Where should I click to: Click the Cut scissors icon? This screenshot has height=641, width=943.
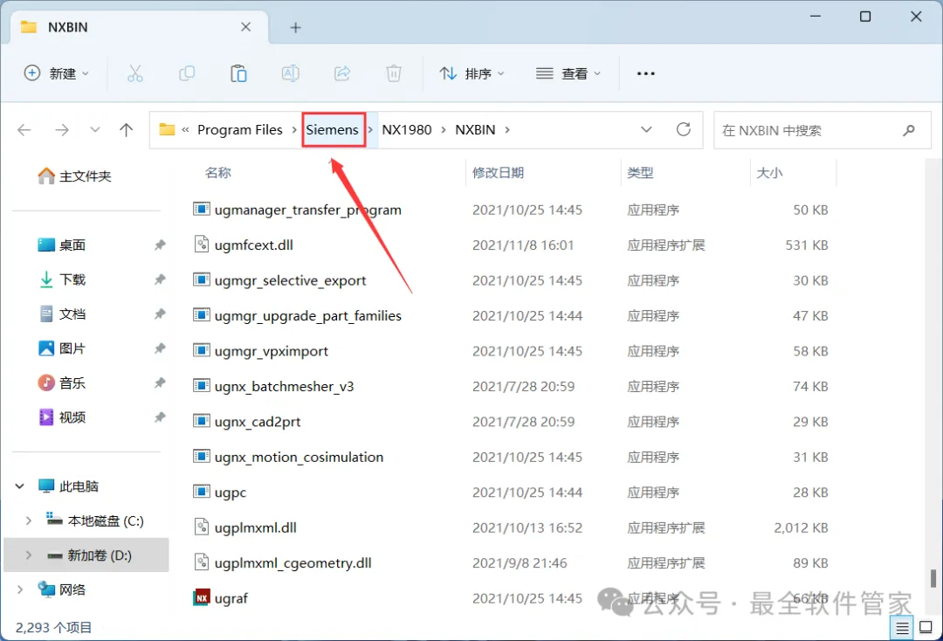[135, 73]
